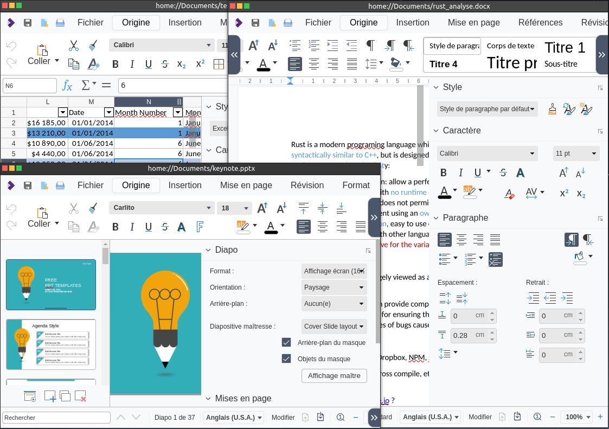Open Références tab in rust_analyse.docx window
This screenshot has height=429, width=609.
pyautogui.click(x=540, y=23)
